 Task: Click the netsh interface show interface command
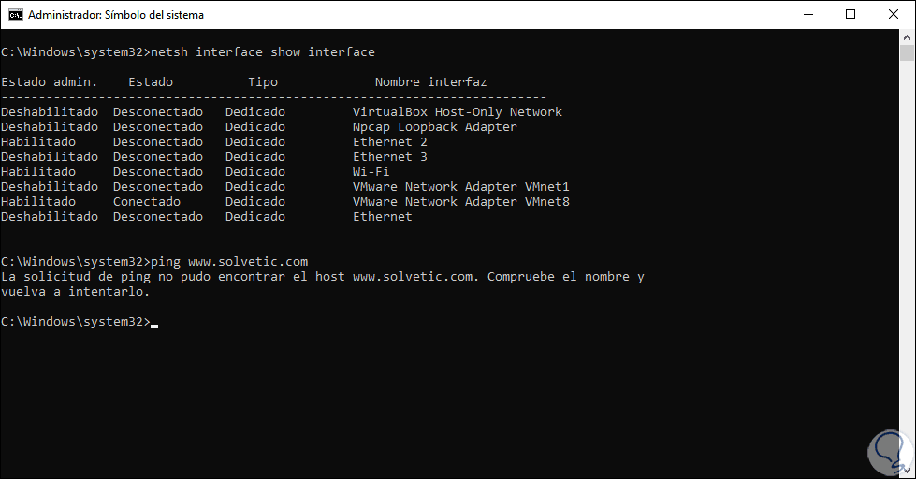[262, 51]
